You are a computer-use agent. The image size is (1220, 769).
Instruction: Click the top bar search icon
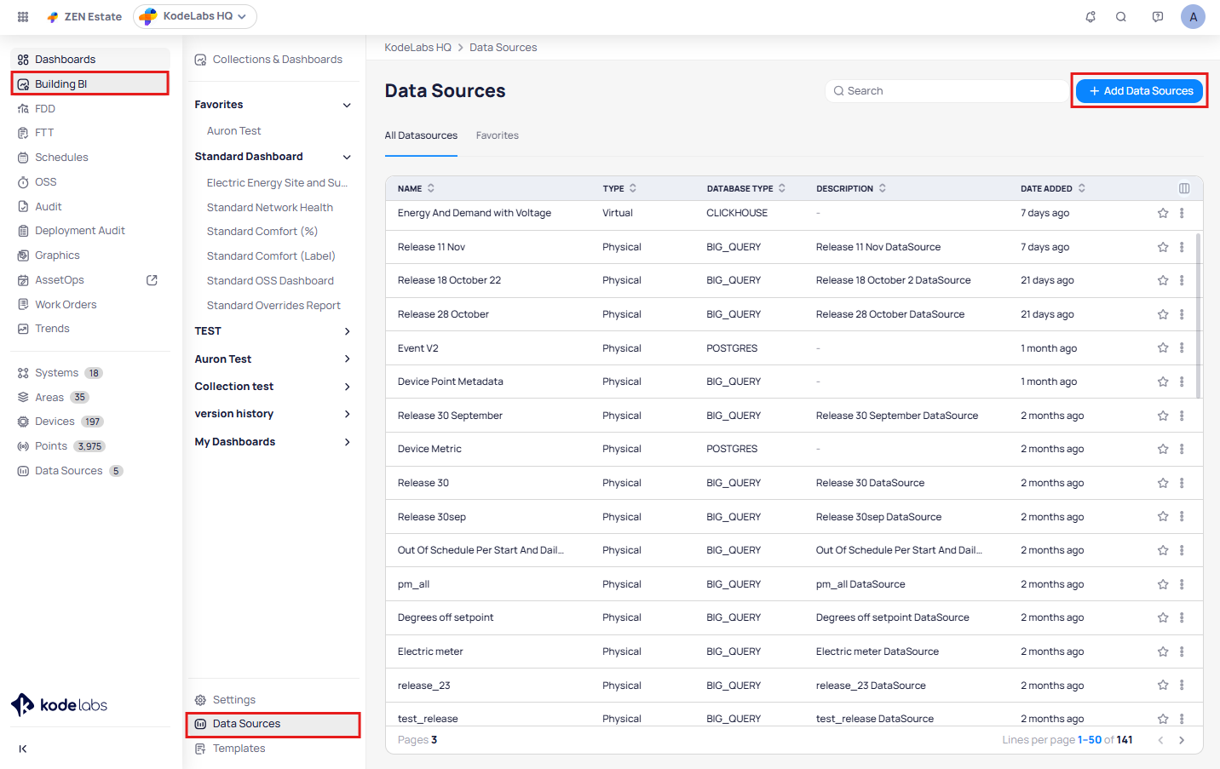pos(1121,17)
